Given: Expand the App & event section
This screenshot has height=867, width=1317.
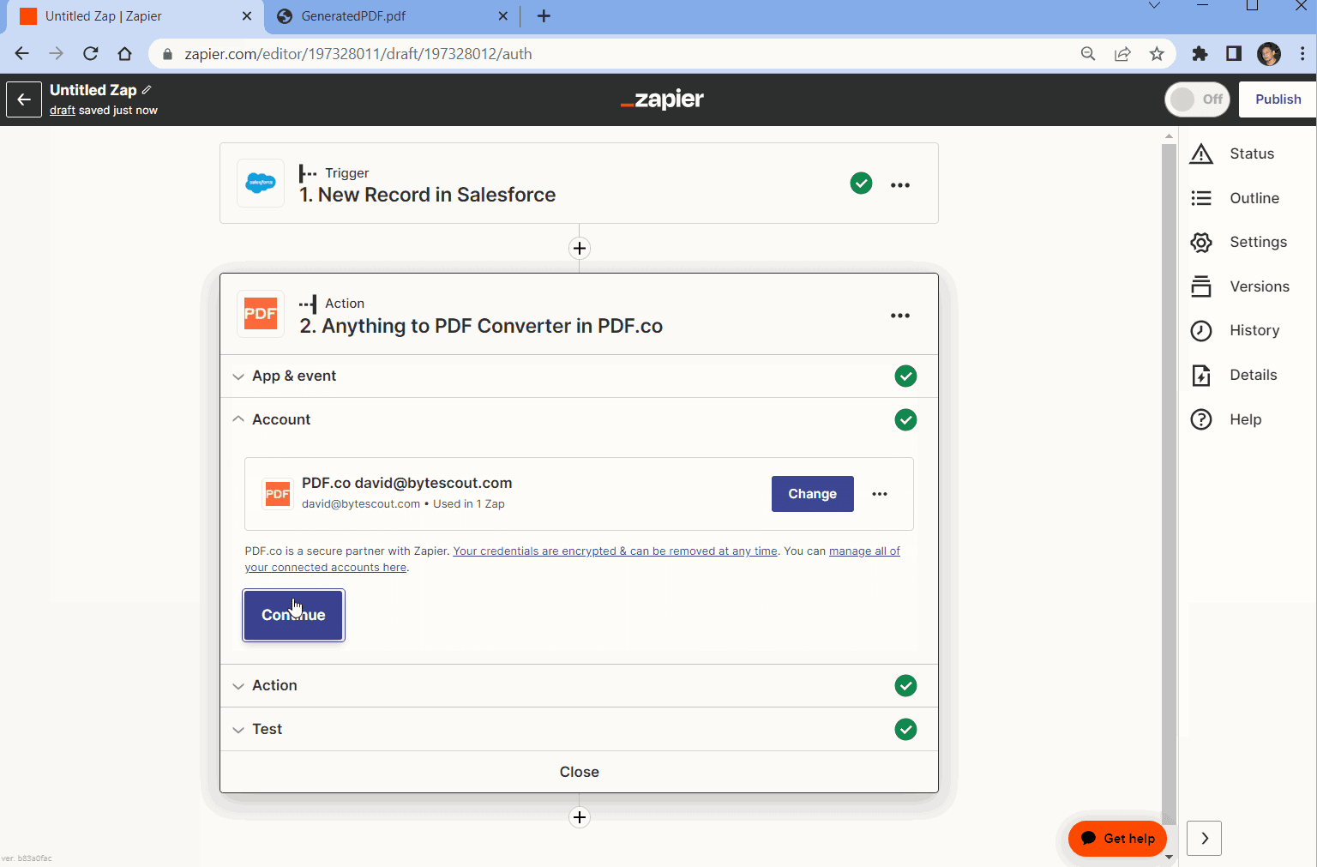Looking at the screenshot, I should (x=294, y=376).
